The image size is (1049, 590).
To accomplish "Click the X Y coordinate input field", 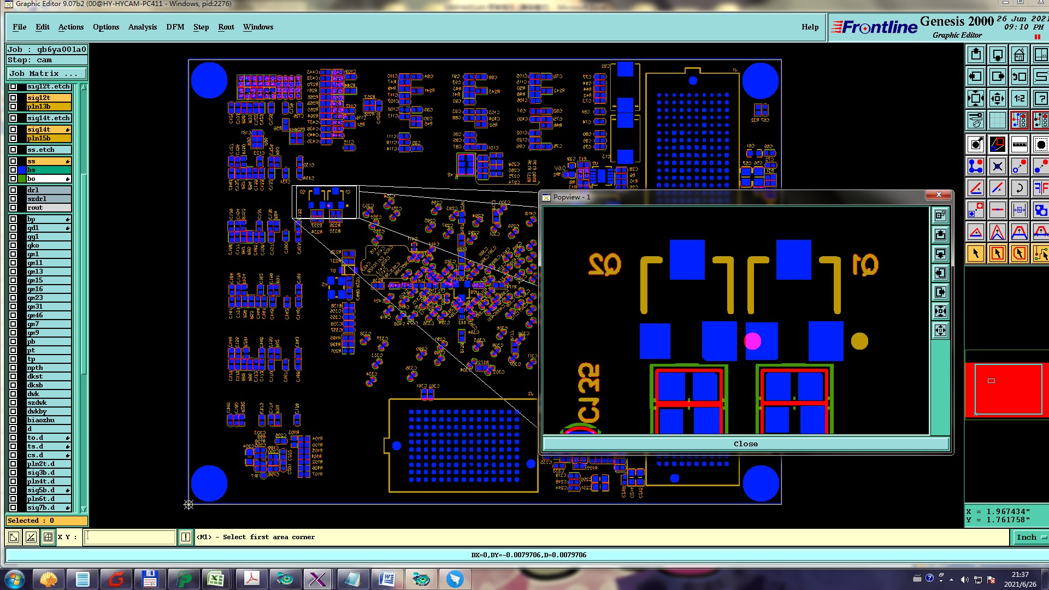I will [x=131, y=538].
